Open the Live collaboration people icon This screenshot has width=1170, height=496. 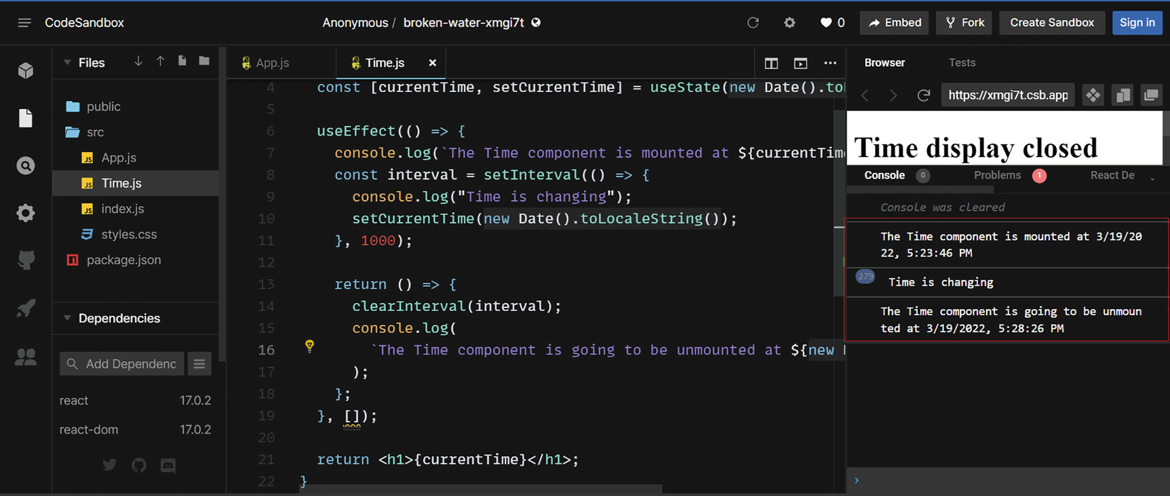click(x=26, y=356)
